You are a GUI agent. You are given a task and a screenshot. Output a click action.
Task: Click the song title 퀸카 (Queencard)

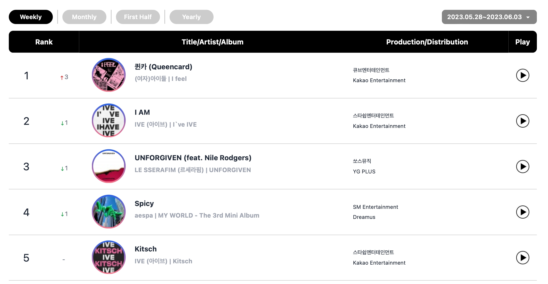[x=163, y=67]
